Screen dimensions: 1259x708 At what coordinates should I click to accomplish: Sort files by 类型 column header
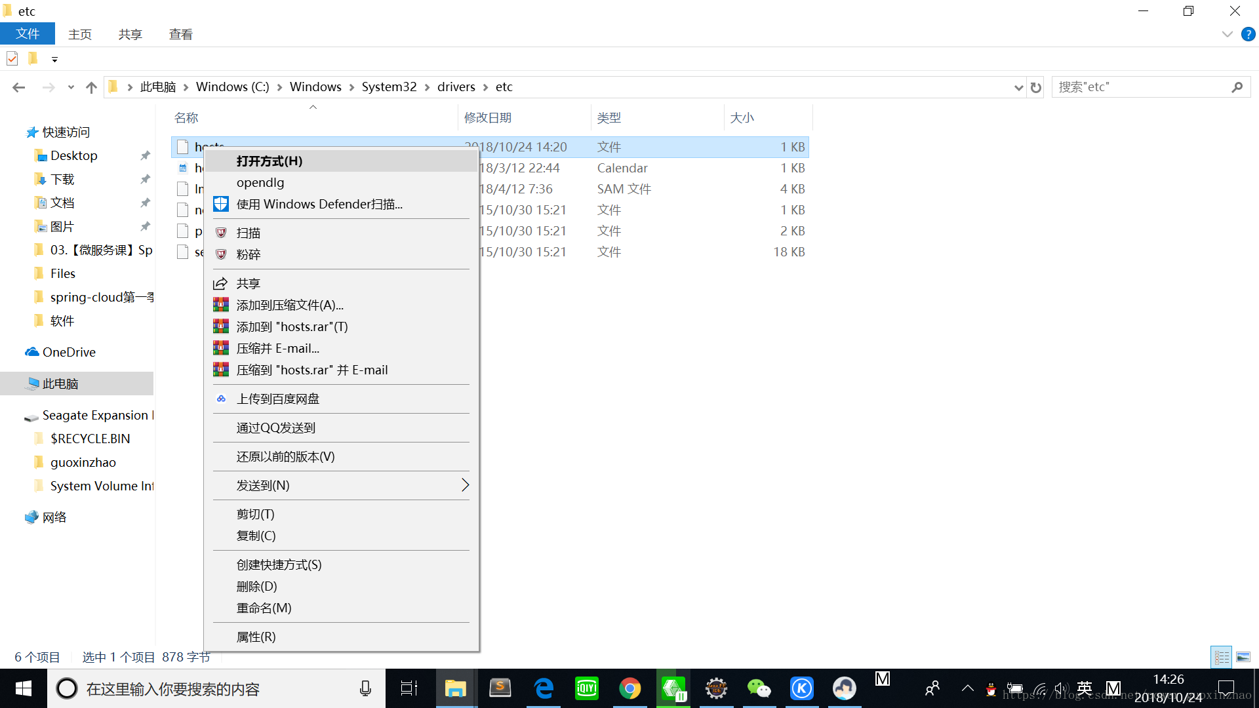pos(658,117)
